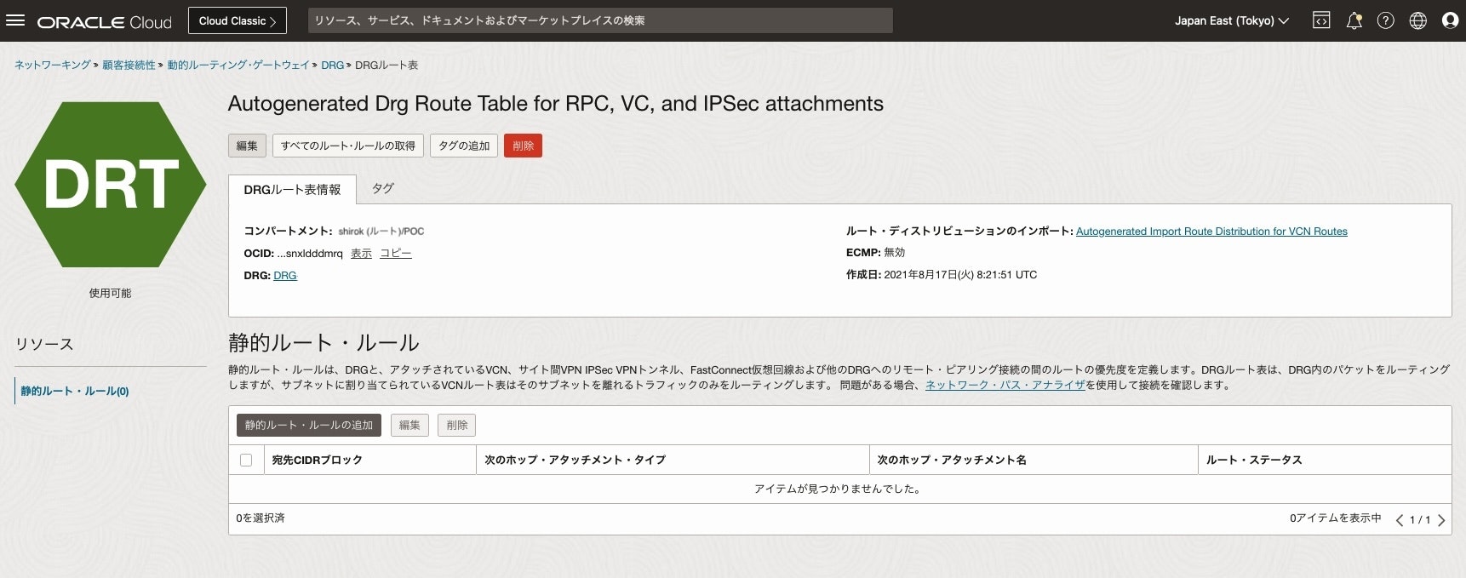Viewport: 1466px width, 578px height.
Task: Click すべてのルート・ルールの取得 button
Action: click(x=348, y=146)
